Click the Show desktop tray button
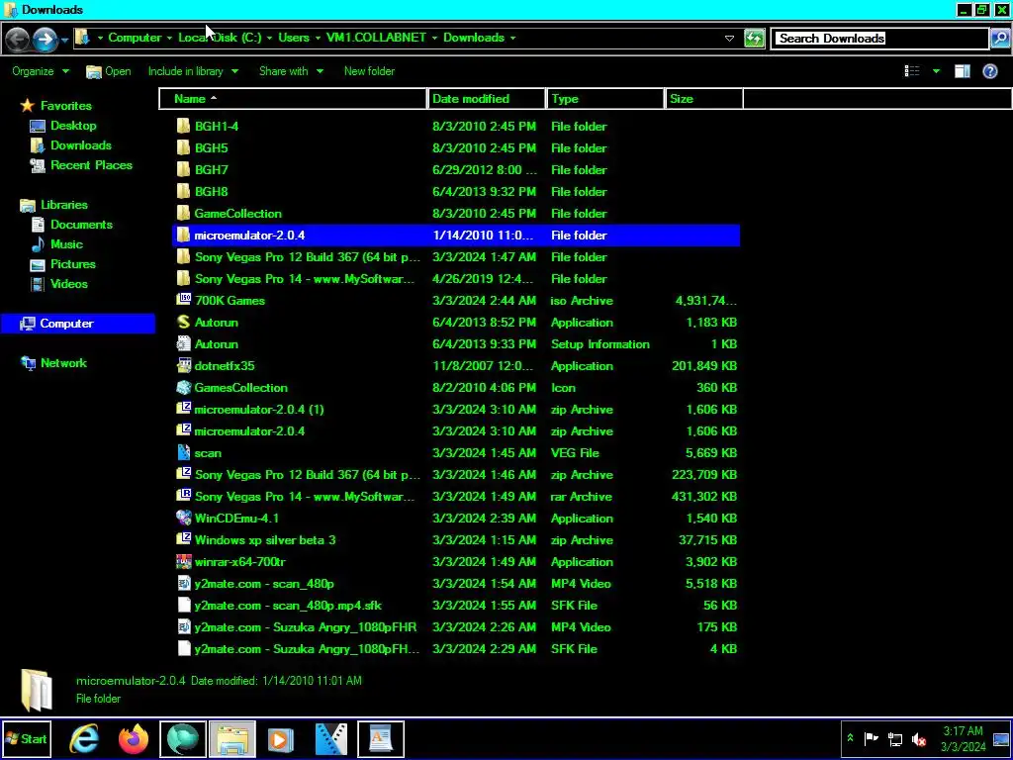Screen dimensions: 1013x760 (1001, 738)
